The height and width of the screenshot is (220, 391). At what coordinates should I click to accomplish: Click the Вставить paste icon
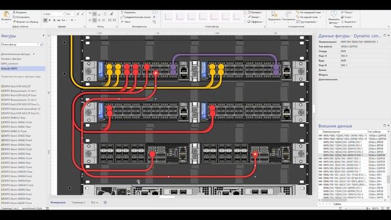click(6, 15)
